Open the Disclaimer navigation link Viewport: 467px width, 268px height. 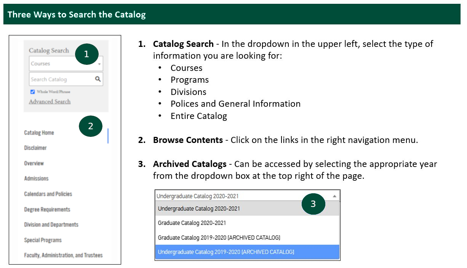coord(35,148)
